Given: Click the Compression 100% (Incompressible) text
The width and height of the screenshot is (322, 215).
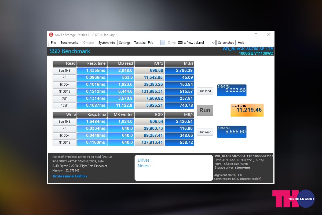Looking at the screenshot, I should (237, 179).
